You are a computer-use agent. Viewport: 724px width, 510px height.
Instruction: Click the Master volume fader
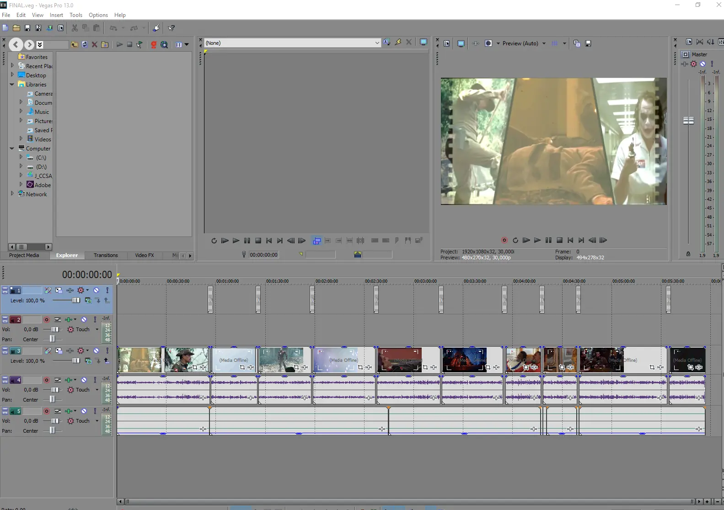tap(688, 120)
